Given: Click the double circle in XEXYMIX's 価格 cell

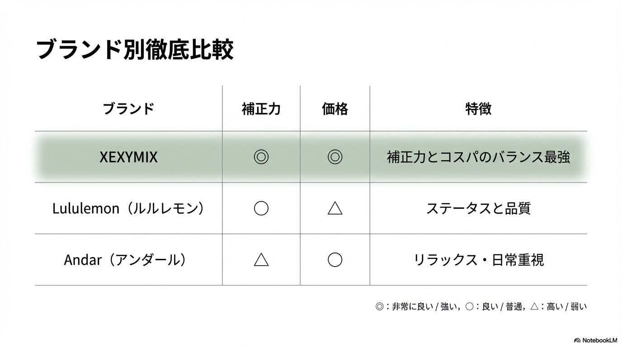Looking at the screenshot, I should pyautogui.click(x=335, y=157).
